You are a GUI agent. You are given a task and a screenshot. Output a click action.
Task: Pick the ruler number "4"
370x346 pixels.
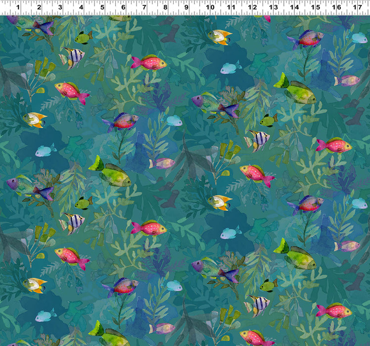(x=81, y=7)
